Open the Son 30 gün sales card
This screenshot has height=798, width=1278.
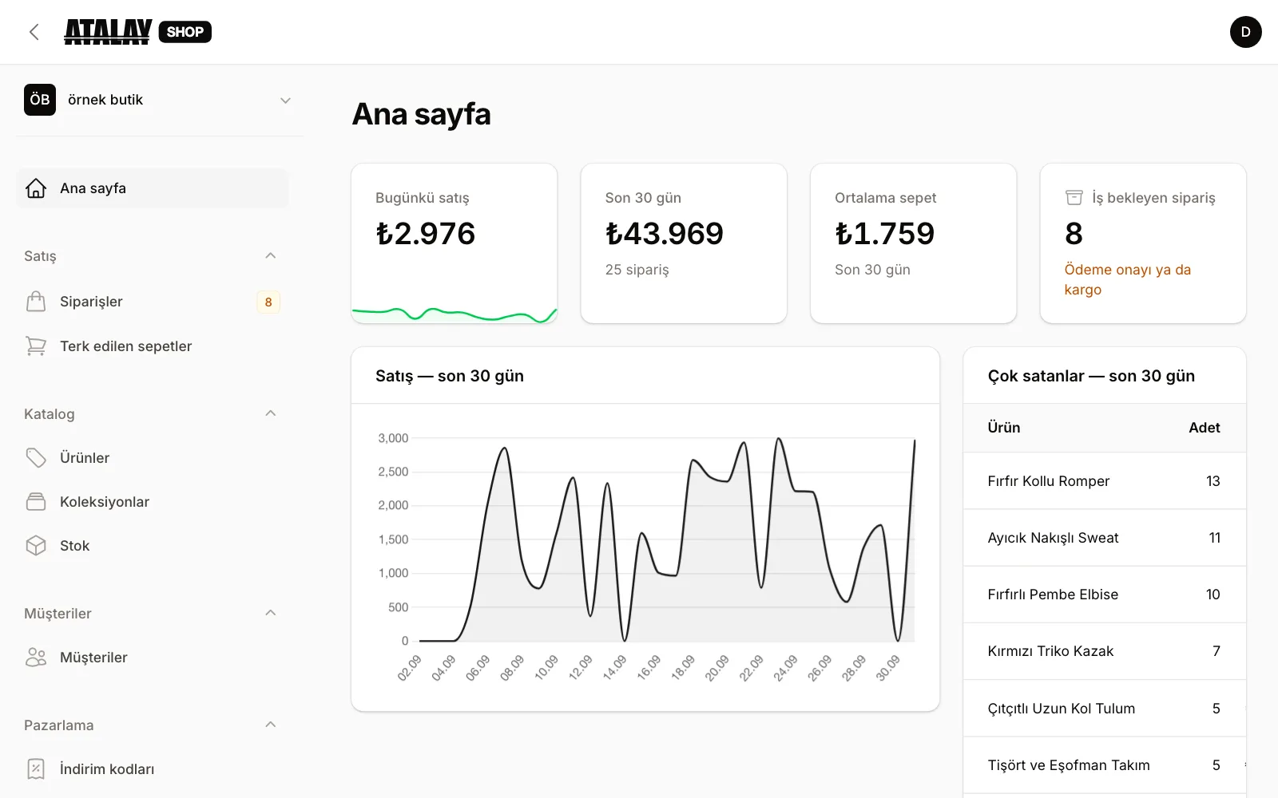pos(684,243)
